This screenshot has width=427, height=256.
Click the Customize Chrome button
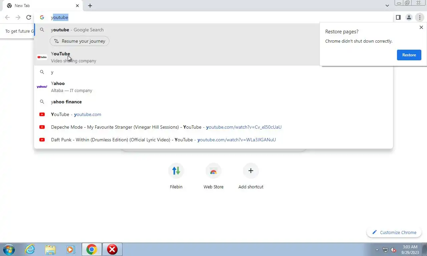(x=394, y=232)
